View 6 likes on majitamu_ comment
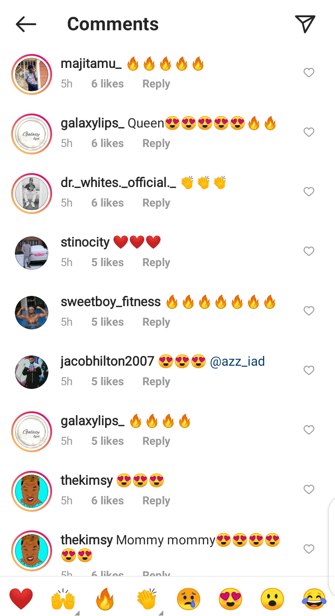Screen dimensions: 335x616 107,84
